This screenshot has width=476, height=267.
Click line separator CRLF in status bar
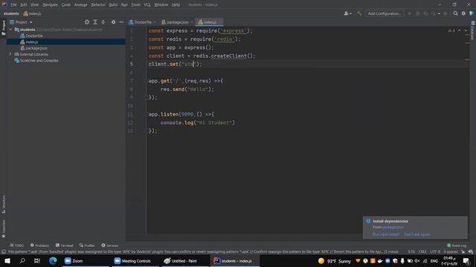(422, 252)
